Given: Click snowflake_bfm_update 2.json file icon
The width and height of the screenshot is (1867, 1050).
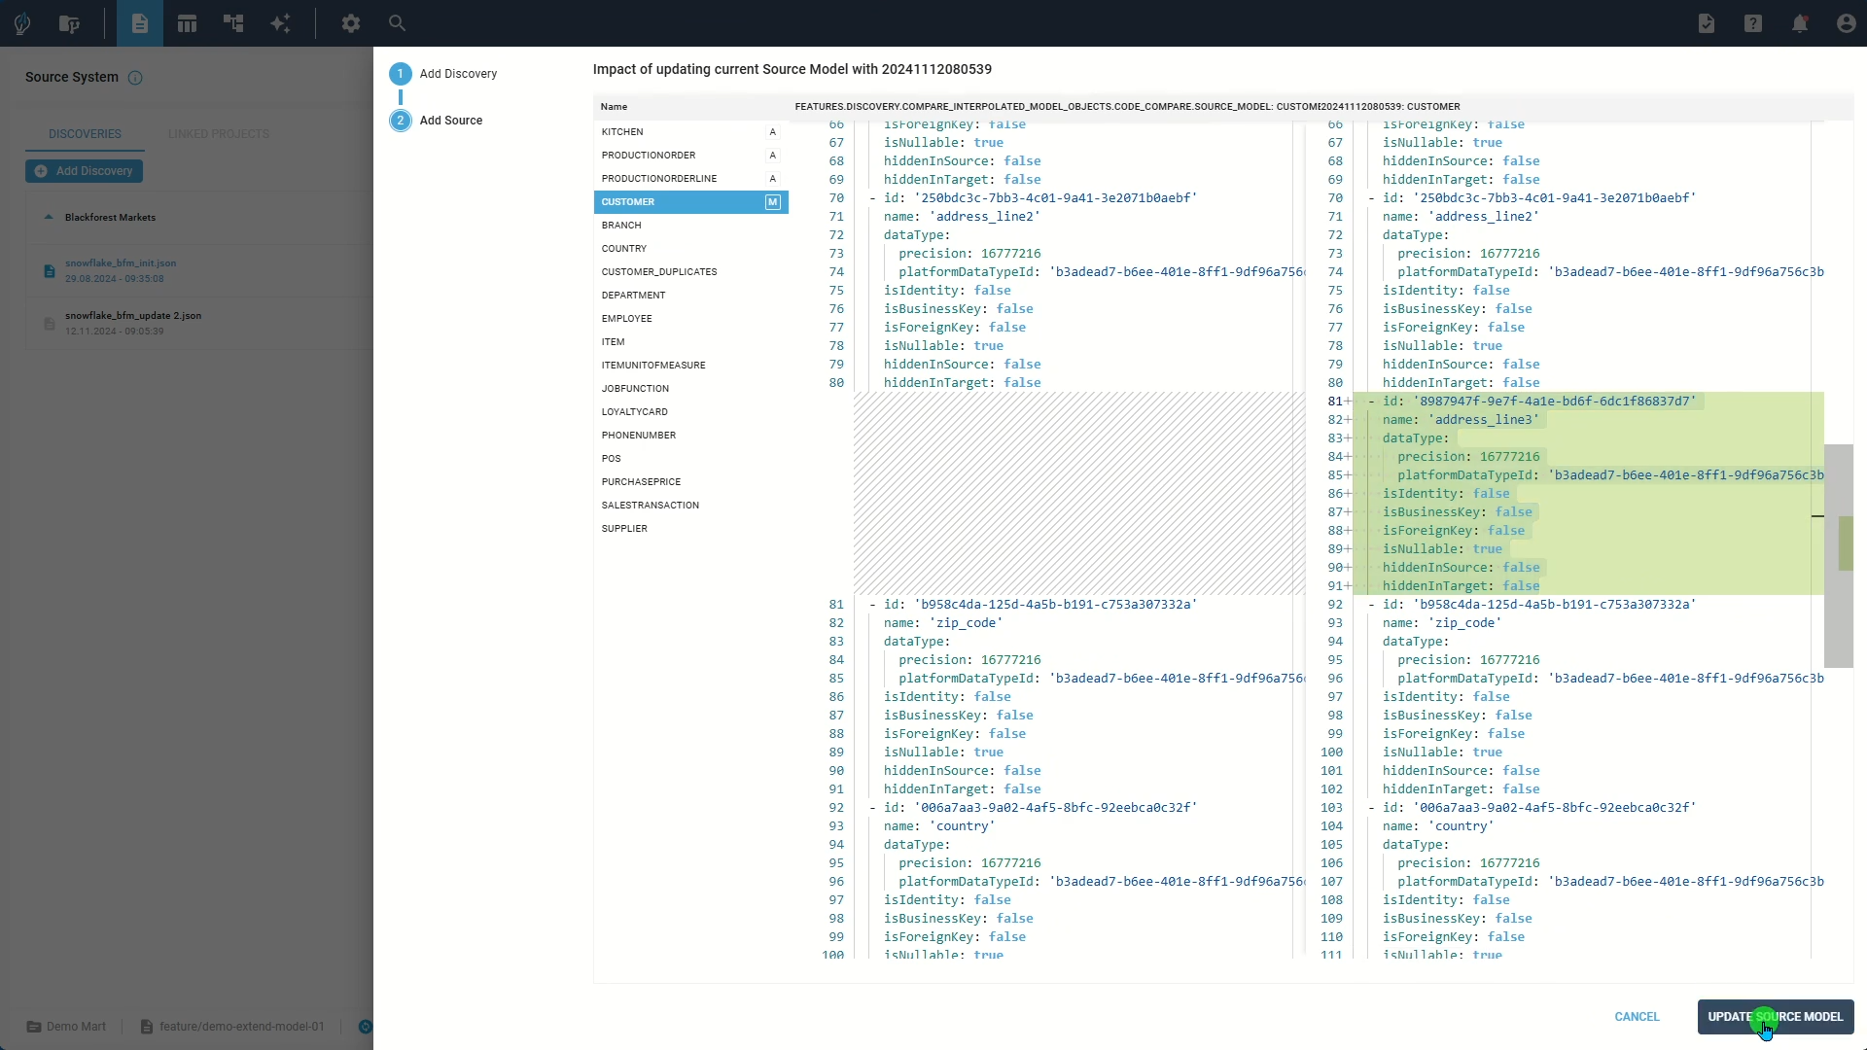Looking at the screenshot, I should tap(49, 324).
